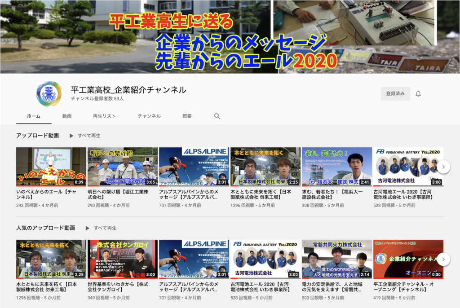Image resolution: width=460 pixels, height=308 pixels.
Task: Open title いのべえからのエール【チャンネル】
Action: point(46,194)
